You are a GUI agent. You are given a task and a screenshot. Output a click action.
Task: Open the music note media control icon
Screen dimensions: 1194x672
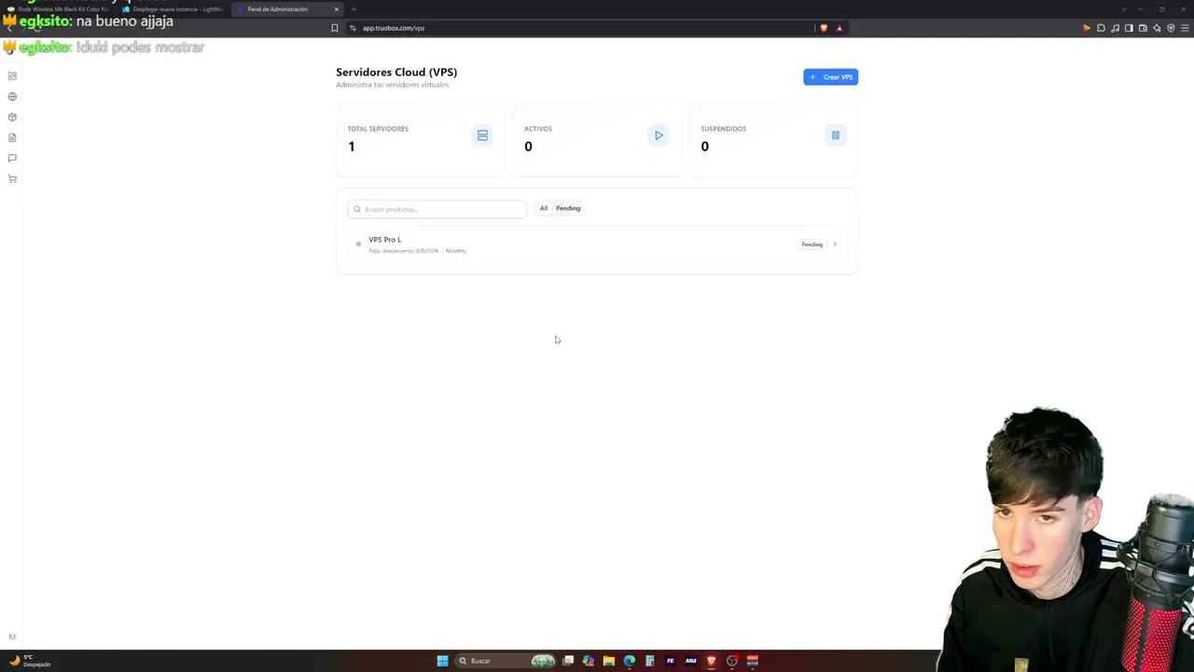1115,28
